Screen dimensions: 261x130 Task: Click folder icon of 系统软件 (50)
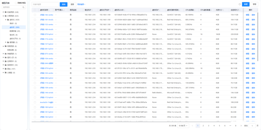(6, 65)
